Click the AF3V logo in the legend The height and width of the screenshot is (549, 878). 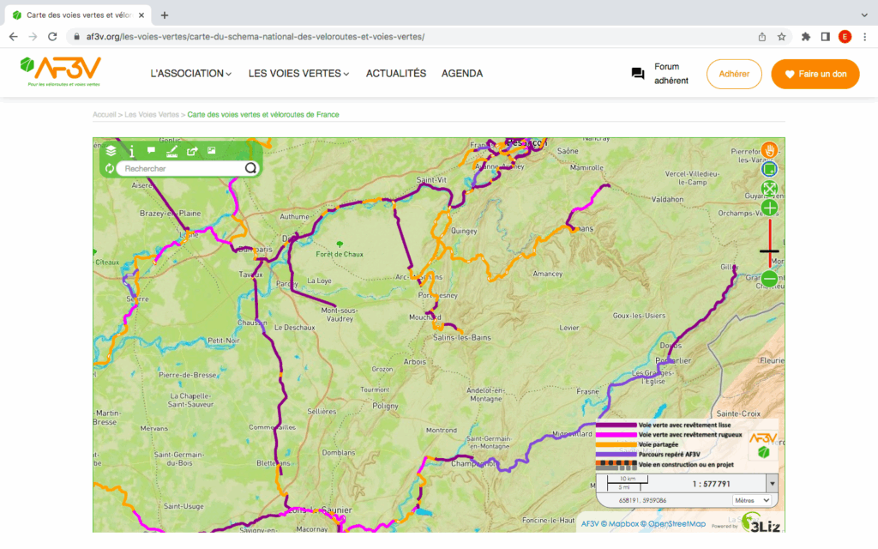(x=764, y=445)
